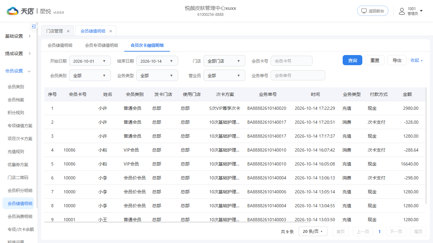Open 会员消费明细 in the sidebar
Image resolution: width=433 pixels, height=243 pixels.
pos(20,216)
